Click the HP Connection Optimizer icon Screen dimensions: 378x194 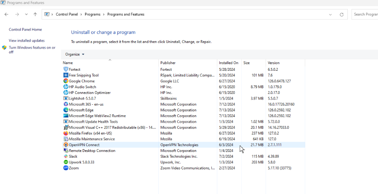click(66, 93)
